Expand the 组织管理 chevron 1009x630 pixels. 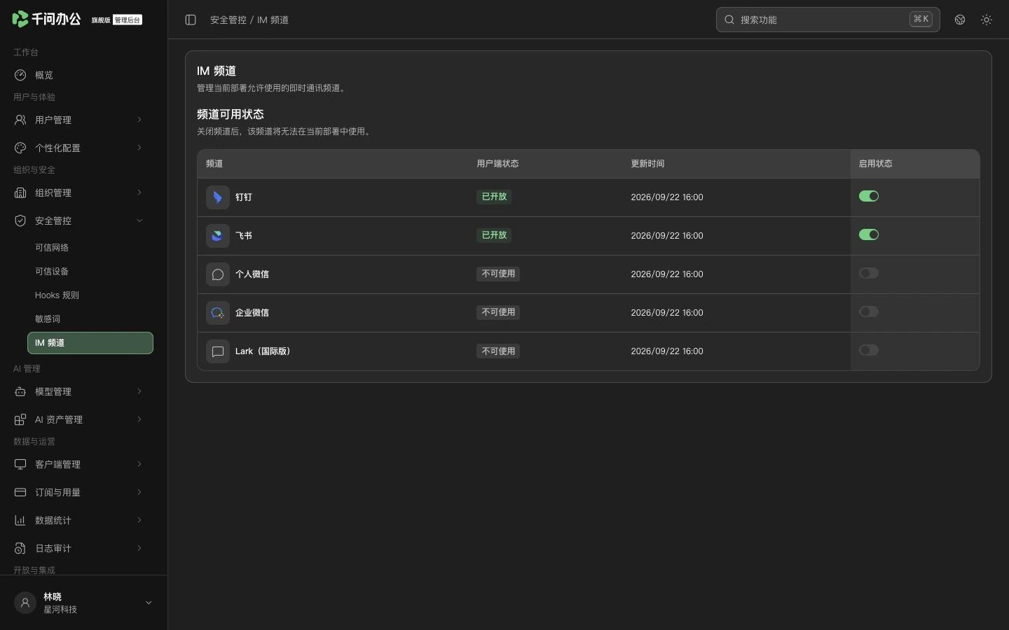tap(139, 192)
